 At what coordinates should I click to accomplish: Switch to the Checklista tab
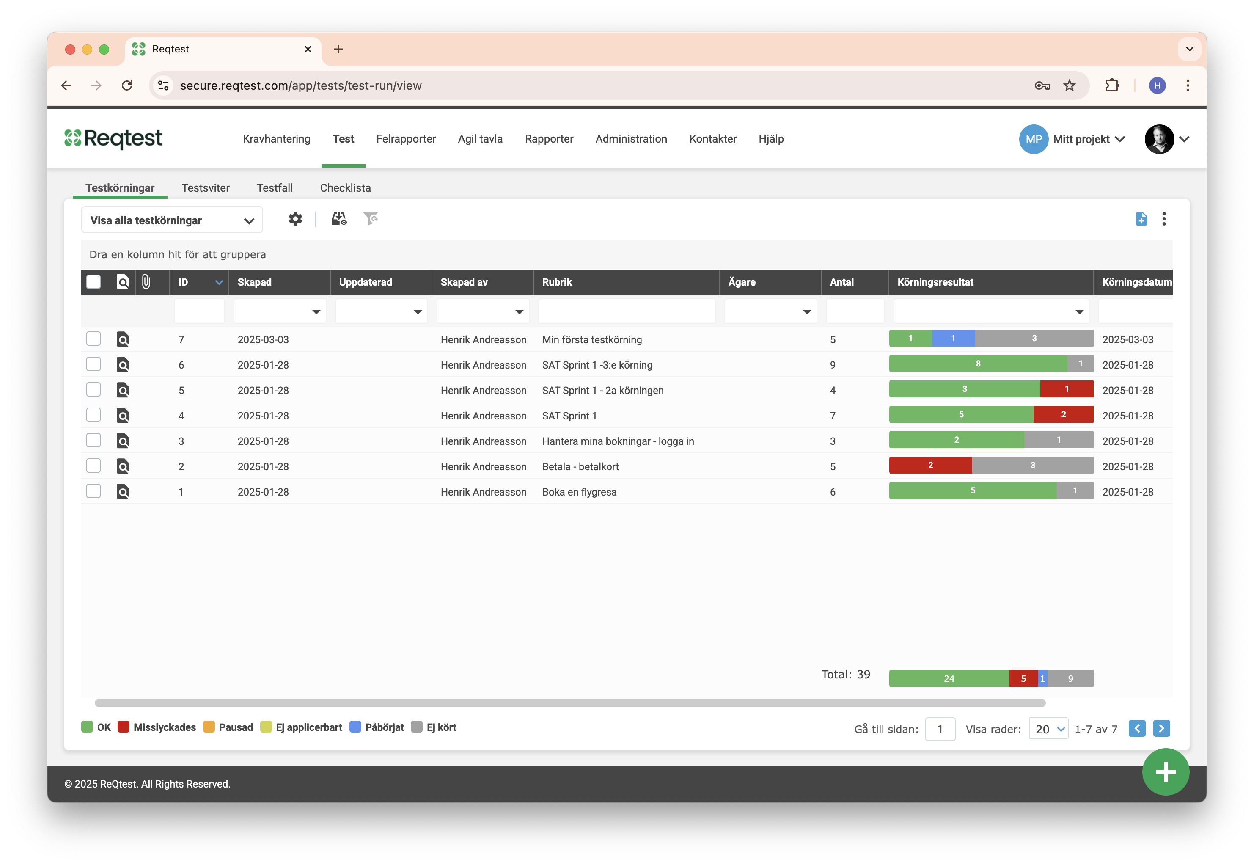345,188
